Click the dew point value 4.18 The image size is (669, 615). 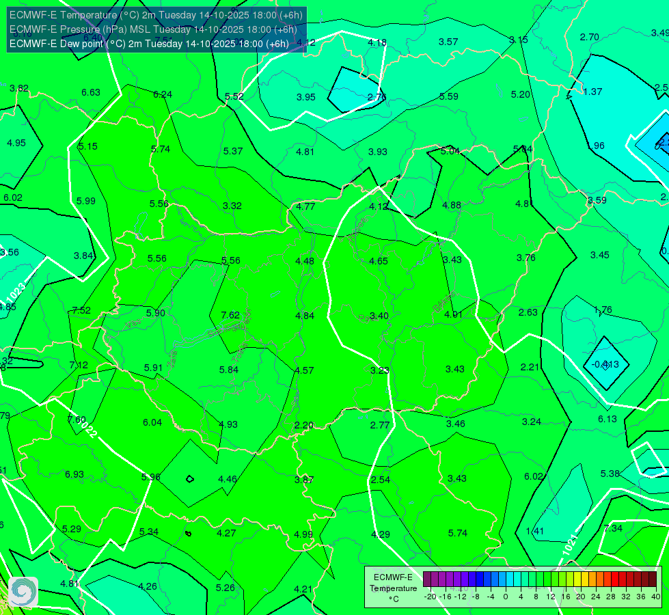377,42
